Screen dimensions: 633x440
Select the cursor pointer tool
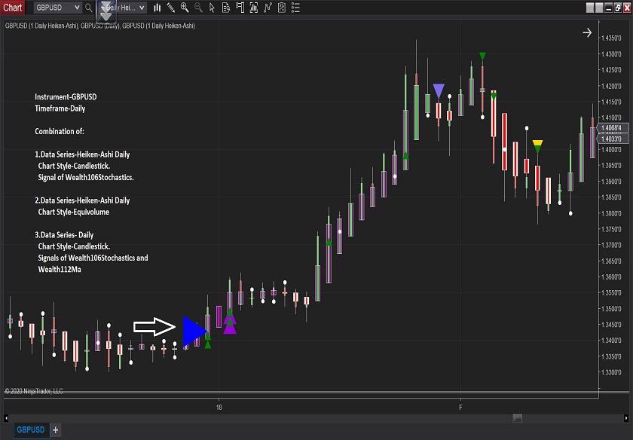tap(212, 8)
